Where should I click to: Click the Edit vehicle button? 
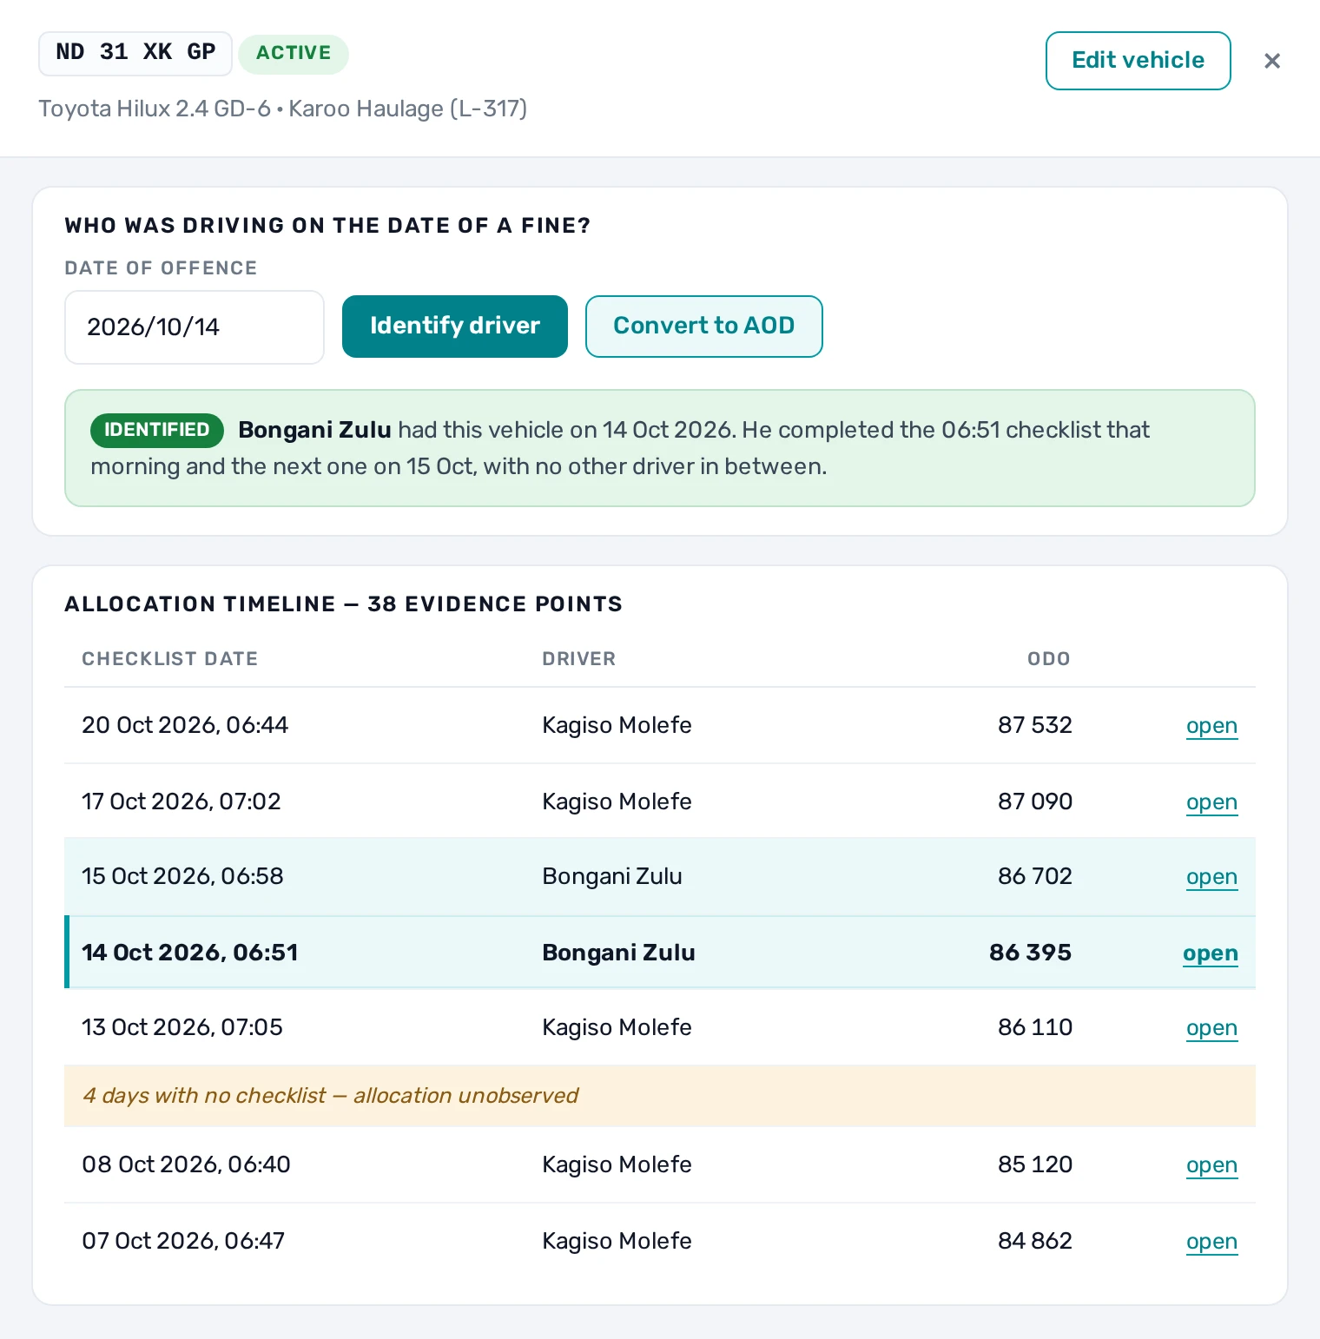pos(1138,61)
